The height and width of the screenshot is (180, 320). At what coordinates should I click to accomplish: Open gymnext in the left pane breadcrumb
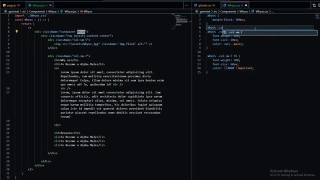coord(13,11)
